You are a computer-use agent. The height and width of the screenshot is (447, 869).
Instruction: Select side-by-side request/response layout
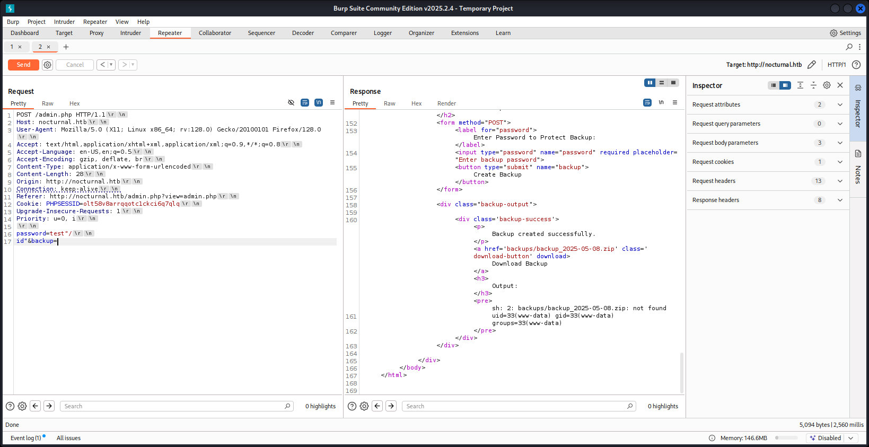[x=650, y=83]
